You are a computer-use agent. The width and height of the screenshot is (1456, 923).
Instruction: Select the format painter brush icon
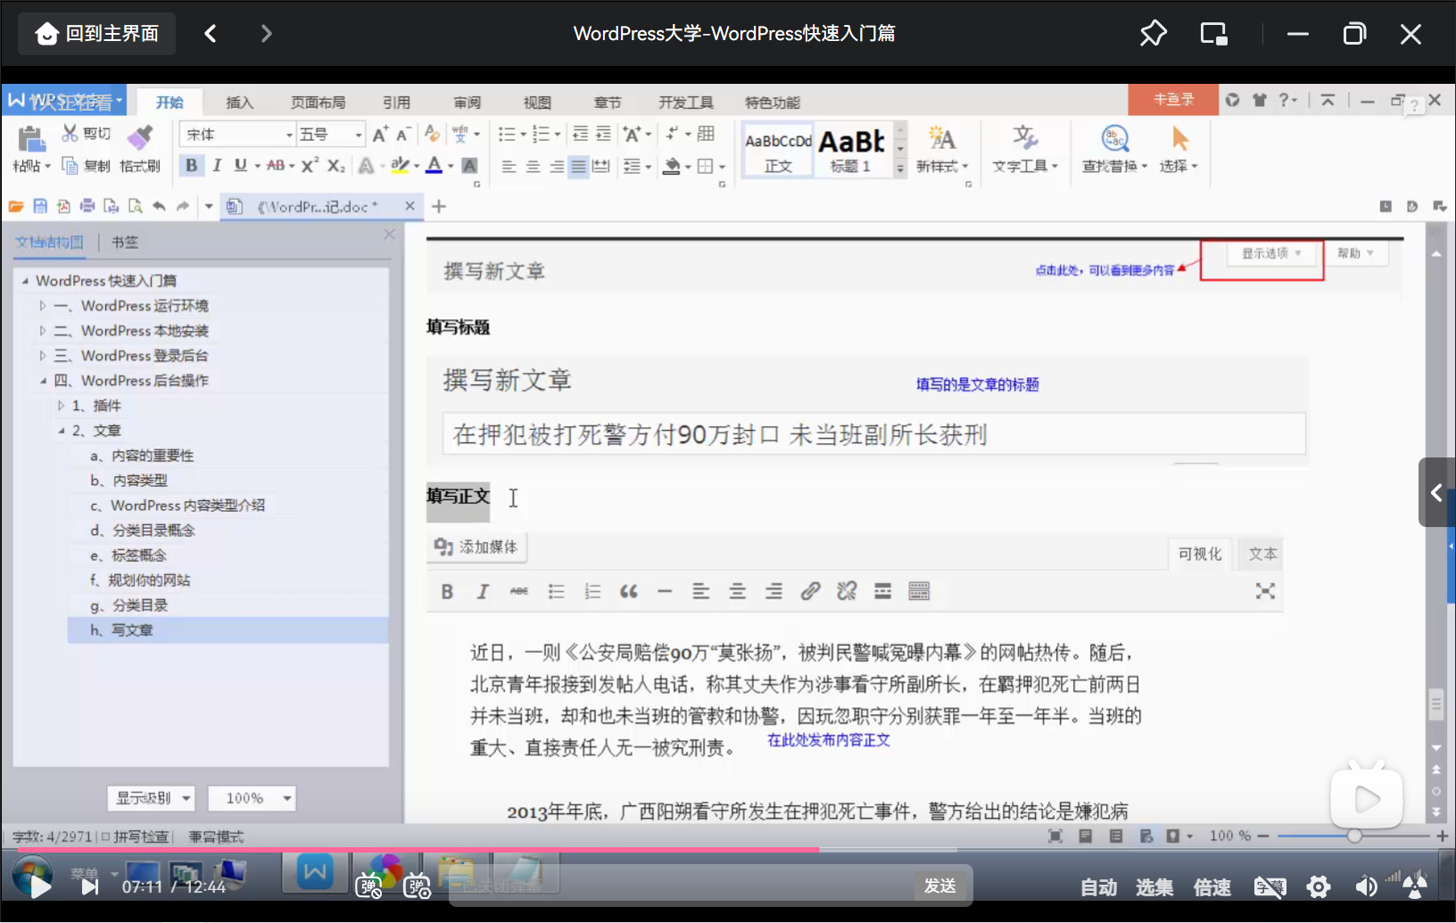(x=140, y=137)
